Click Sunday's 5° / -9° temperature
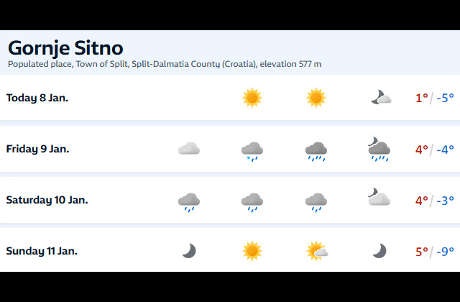 (434, 251)
